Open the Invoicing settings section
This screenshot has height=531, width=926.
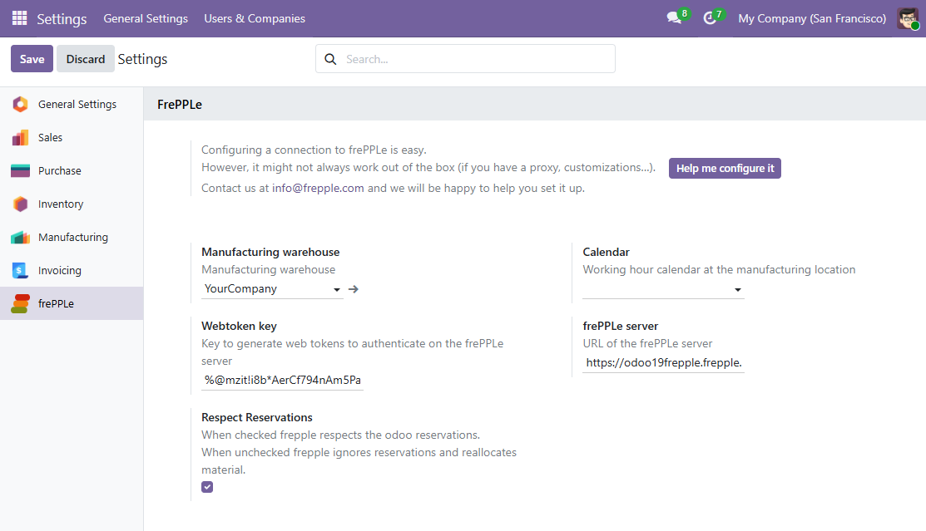coord(21,270)
